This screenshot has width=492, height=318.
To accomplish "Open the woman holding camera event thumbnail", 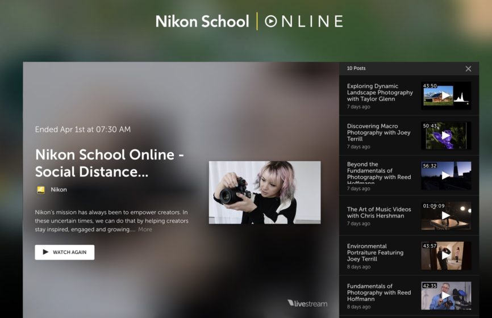I will [x=265, y=192].
